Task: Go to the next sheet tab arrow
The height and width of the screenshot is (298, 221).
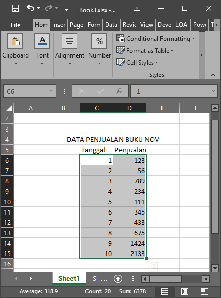Action: 31,279
